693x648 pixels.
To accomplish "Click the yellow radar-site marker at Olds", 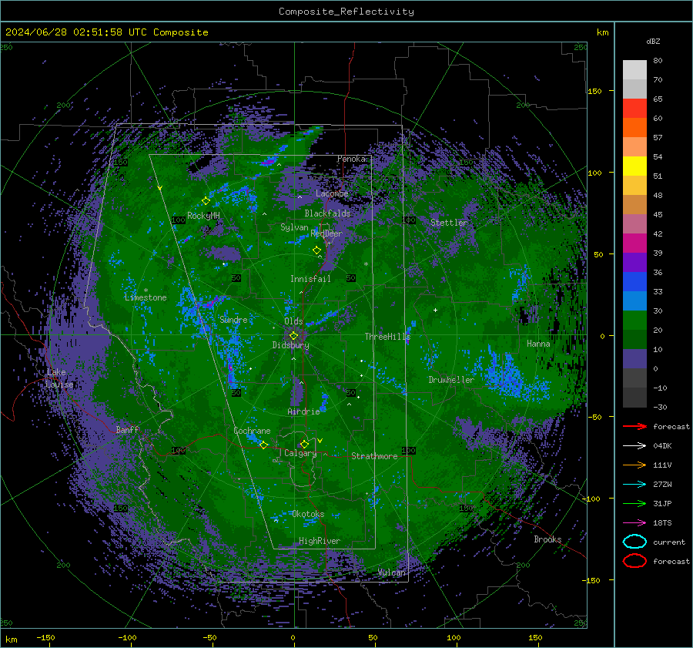I will click(293, 336).
